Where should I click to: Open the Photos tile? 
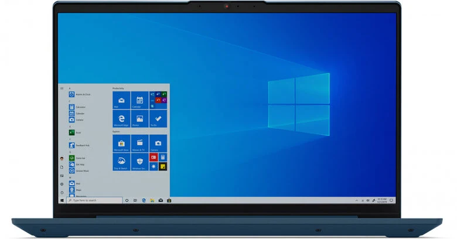pyautogui.click(x=139, y=119)
